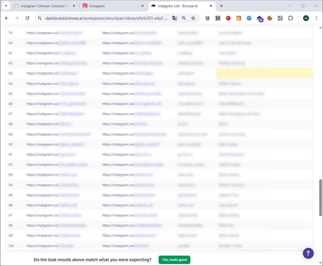
Task: Click row number 79
Action: [10, 33]
